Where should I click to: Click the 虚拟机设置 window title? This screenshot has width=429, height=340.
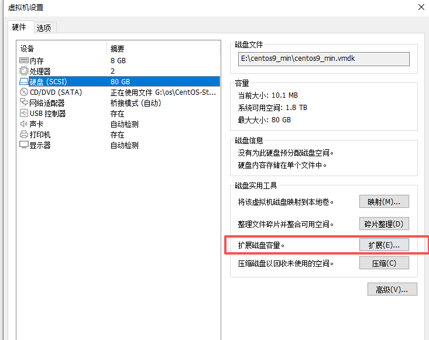[x=26, y=8]
